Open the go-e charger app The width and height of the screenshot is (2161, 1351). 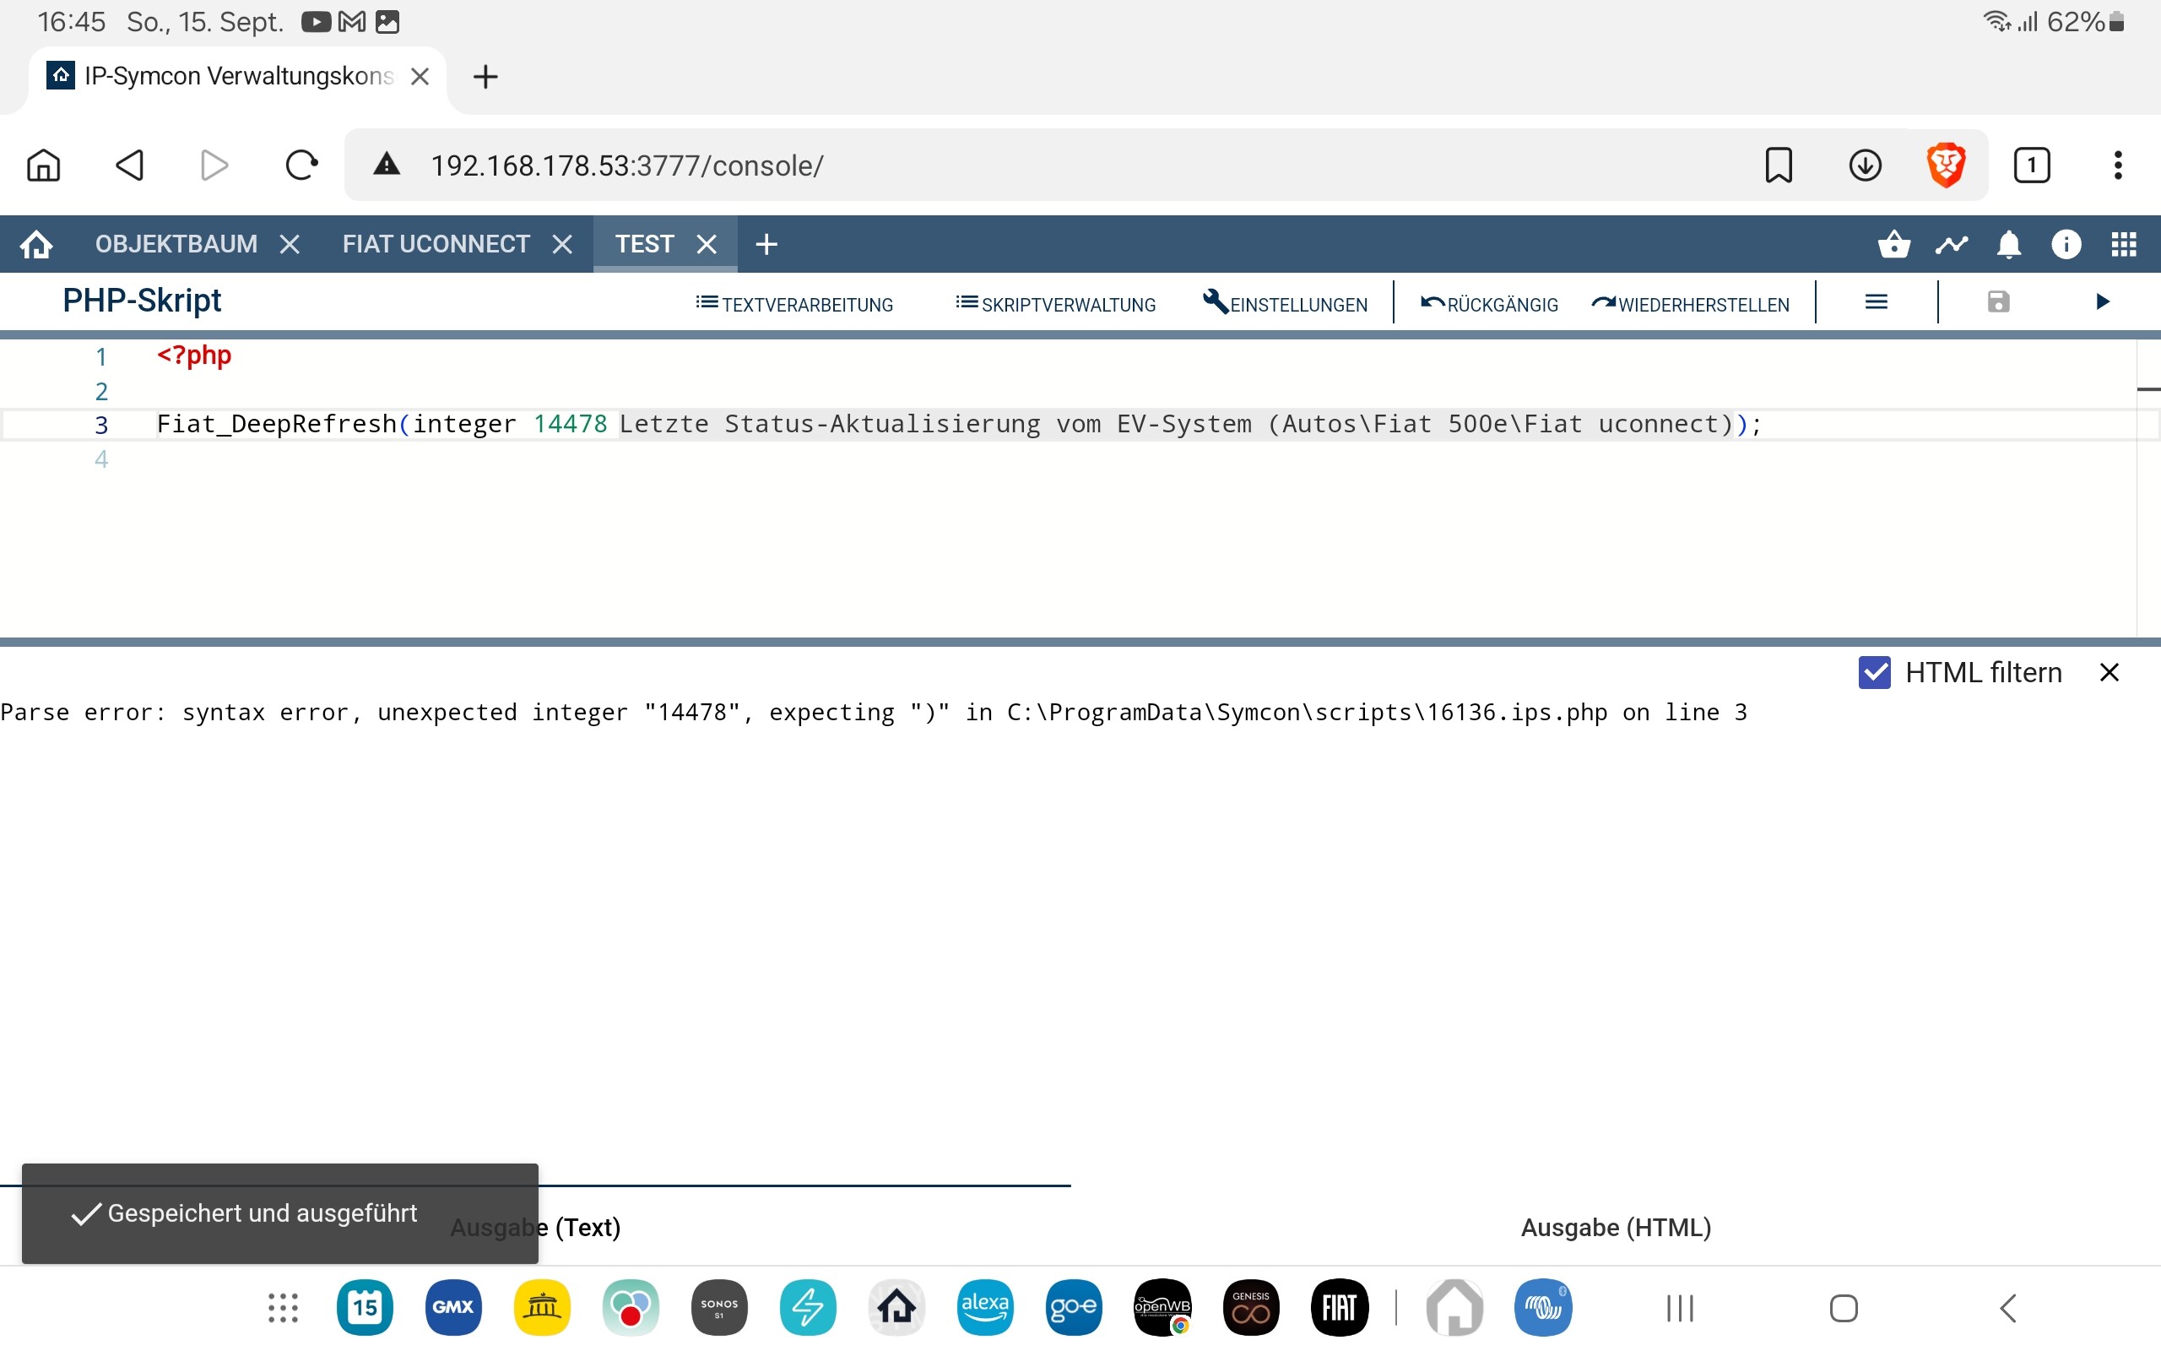point(1074,1308)
